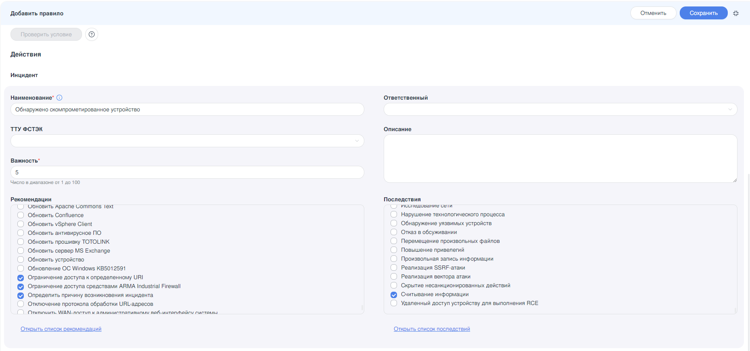
Task: Open the Открыть список рекомендаций link
Action: [x=61, y=329]
